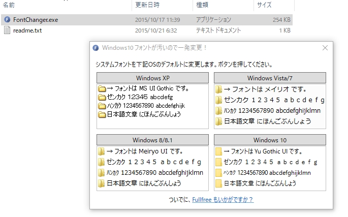Sort files by 種類 column header
The image size is (348, 217).
pyautogui.click(x=202, y=5)
